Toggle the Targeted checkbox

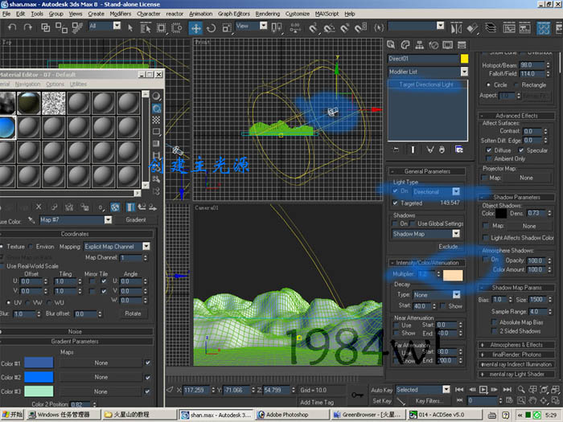396,203
